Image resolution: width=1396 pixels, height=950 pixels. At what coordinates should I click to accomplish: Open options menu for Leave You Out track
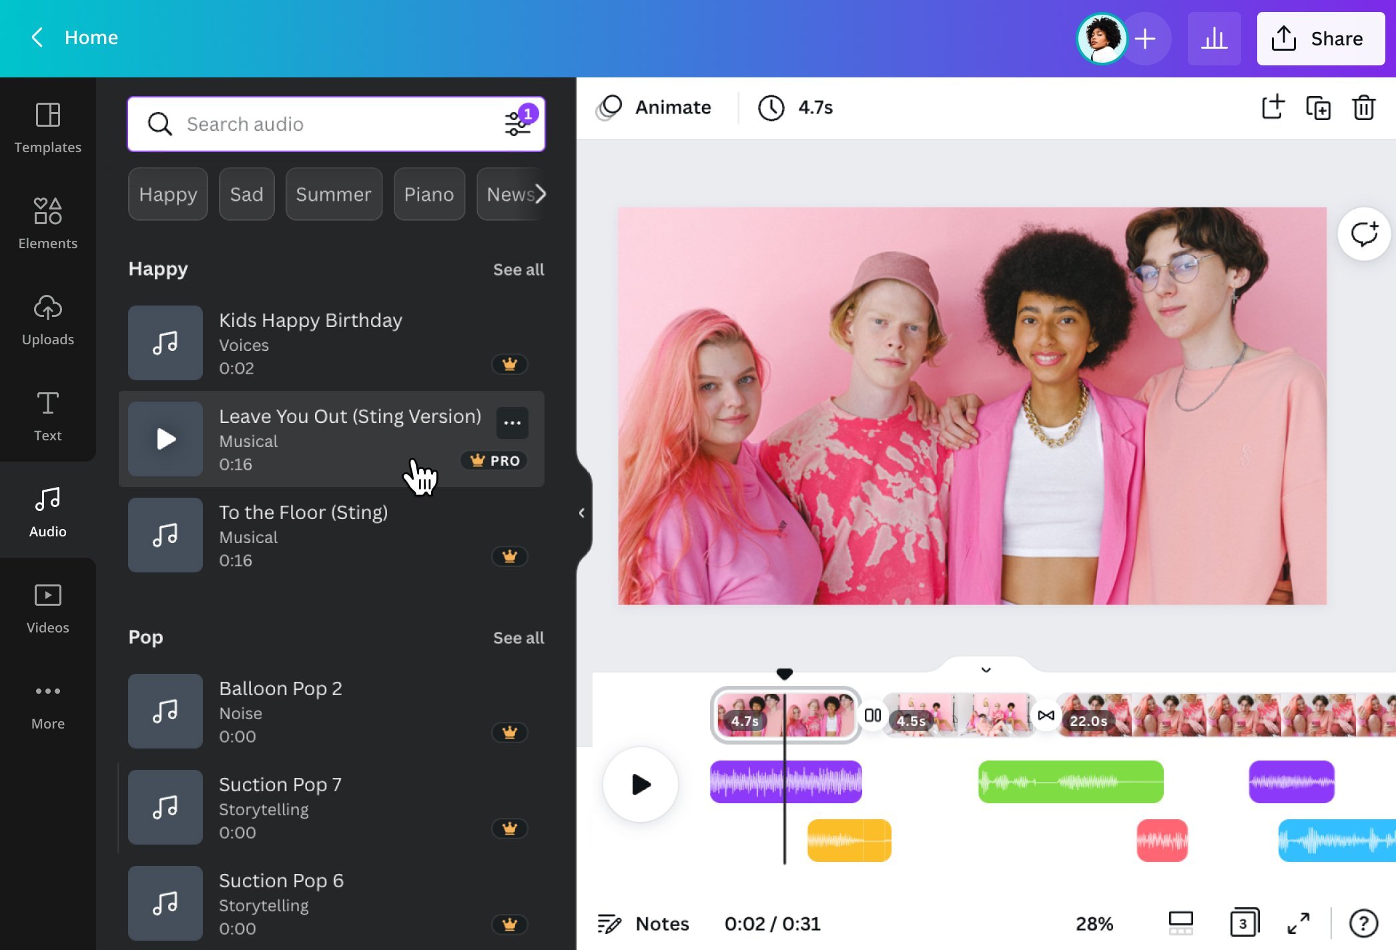pos(512,423)
